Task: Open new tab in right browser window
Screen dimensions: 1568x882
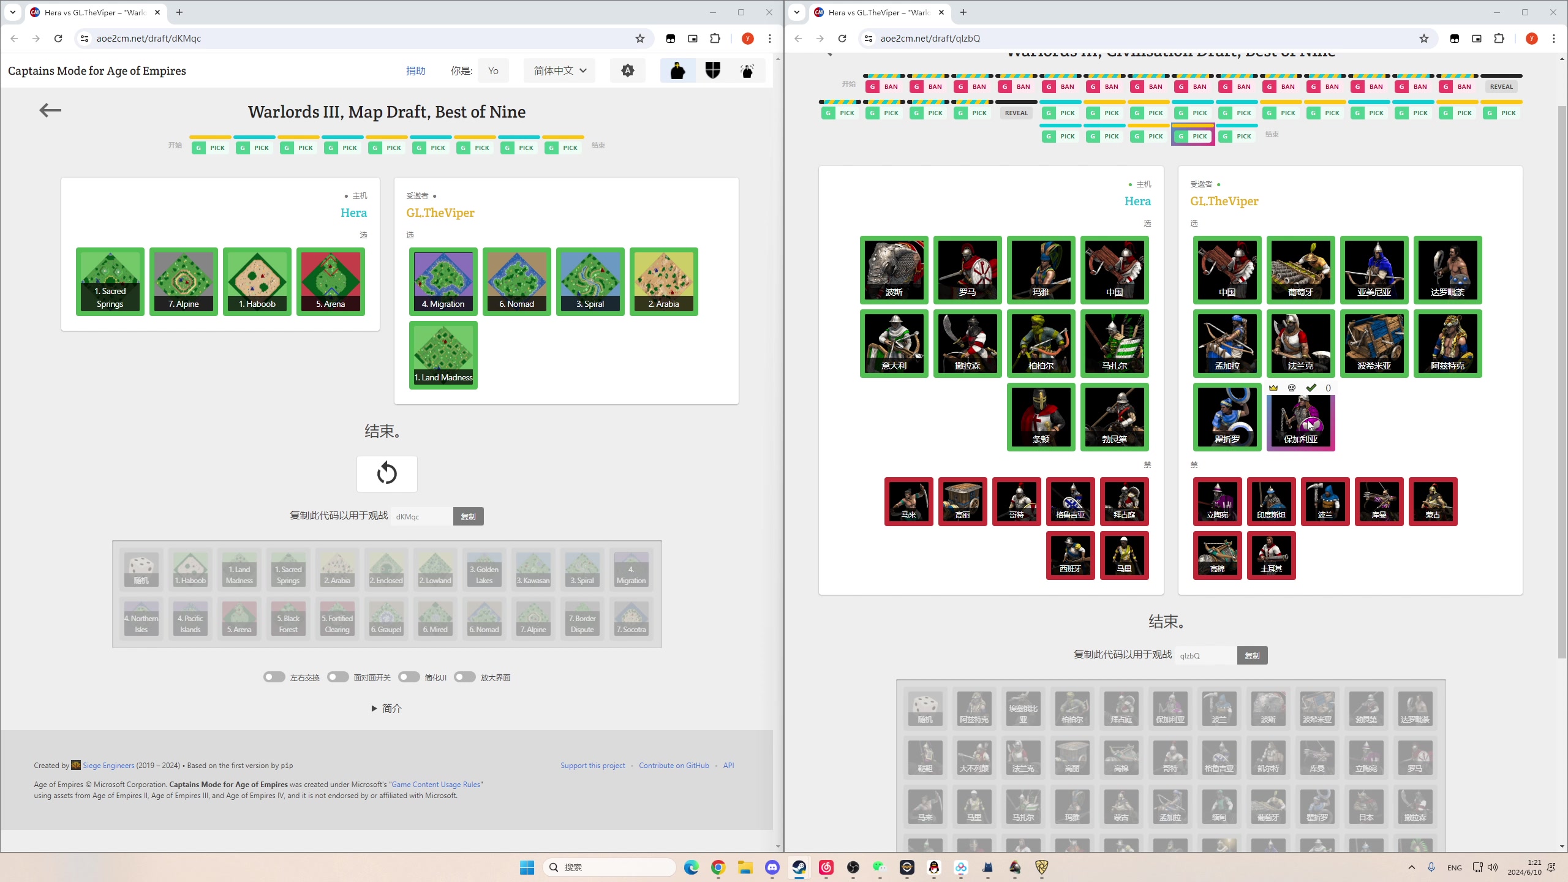Action: pos(963,12)
